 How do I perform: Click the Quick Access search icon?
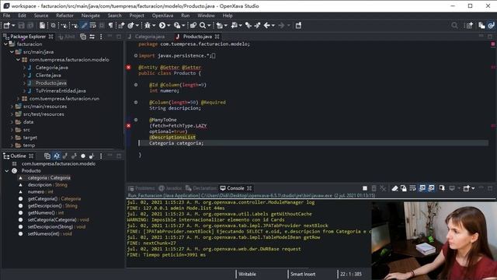pyautogui.click(x=454, y=26)
